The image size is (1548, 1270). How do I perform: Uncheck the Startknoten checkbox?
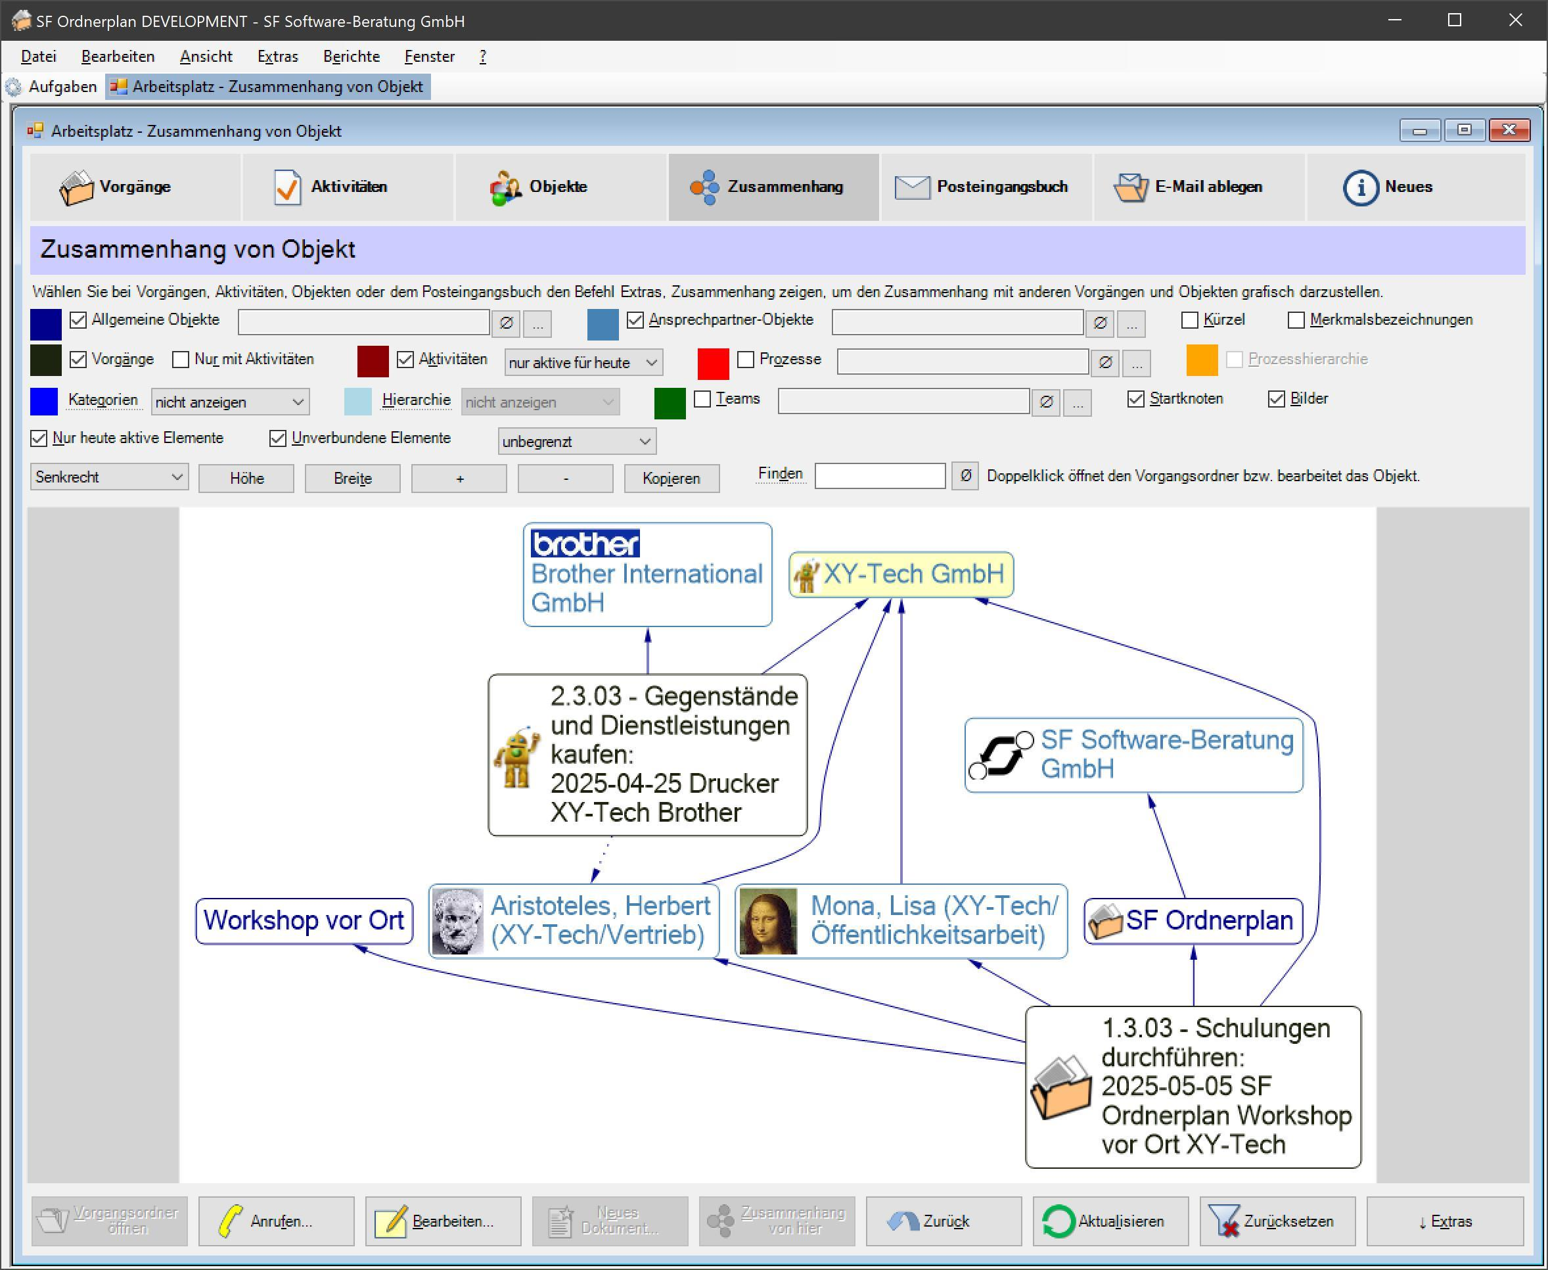tap(1135, 399)
